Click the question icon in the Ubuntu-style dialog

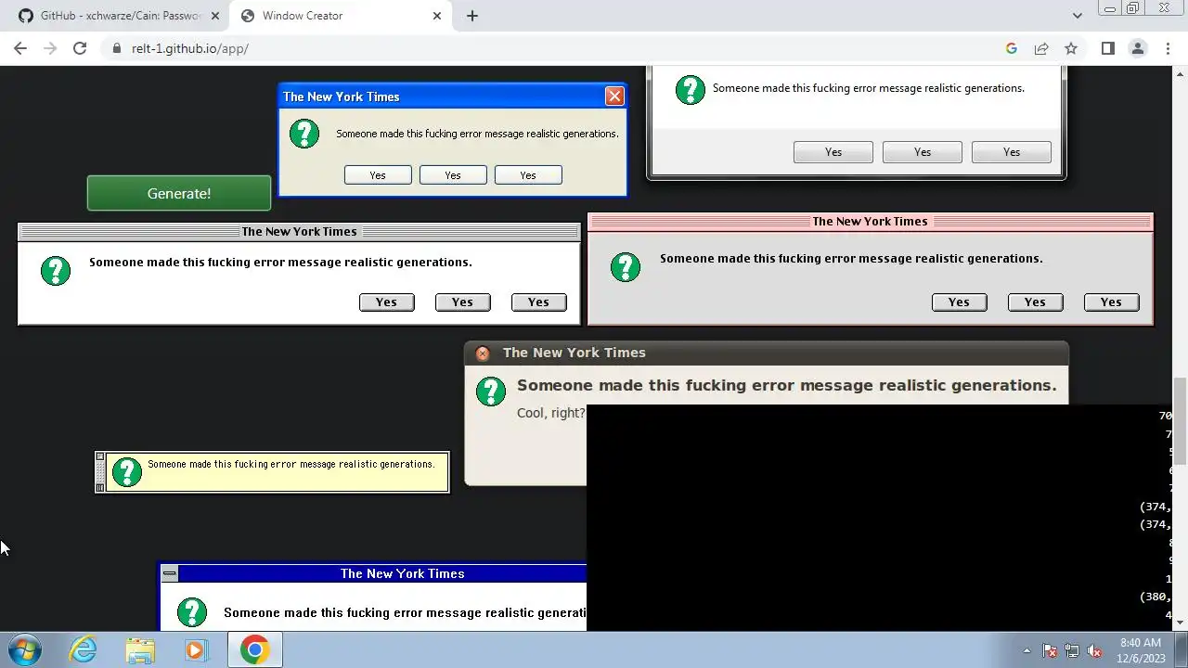tap(491, 392)
